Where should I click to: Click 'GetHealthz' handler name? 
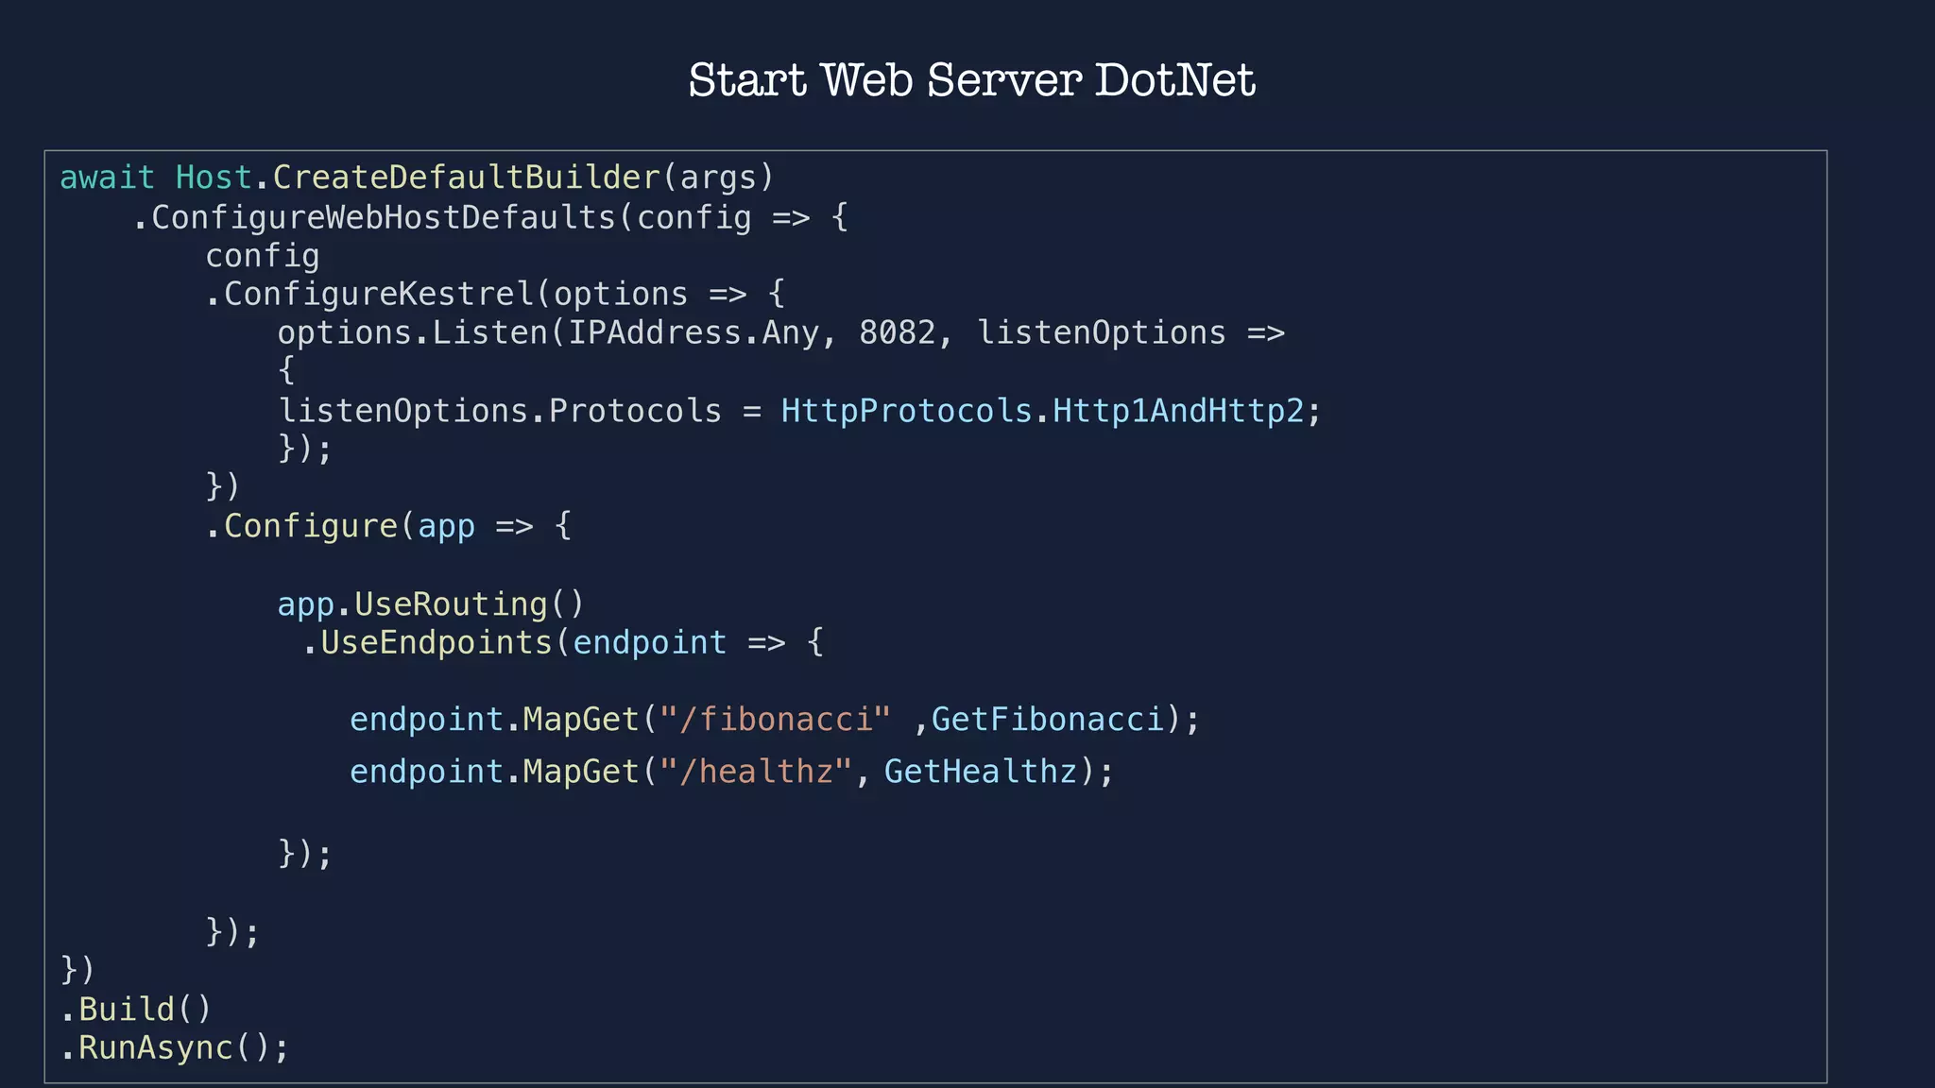(981, 773)
